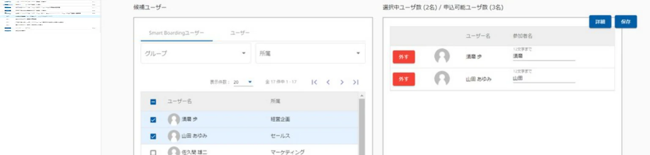Go to the previous page of results
The width and height of the screenshot is (650, 155).
pyautogui.click(x=328, y=82)
